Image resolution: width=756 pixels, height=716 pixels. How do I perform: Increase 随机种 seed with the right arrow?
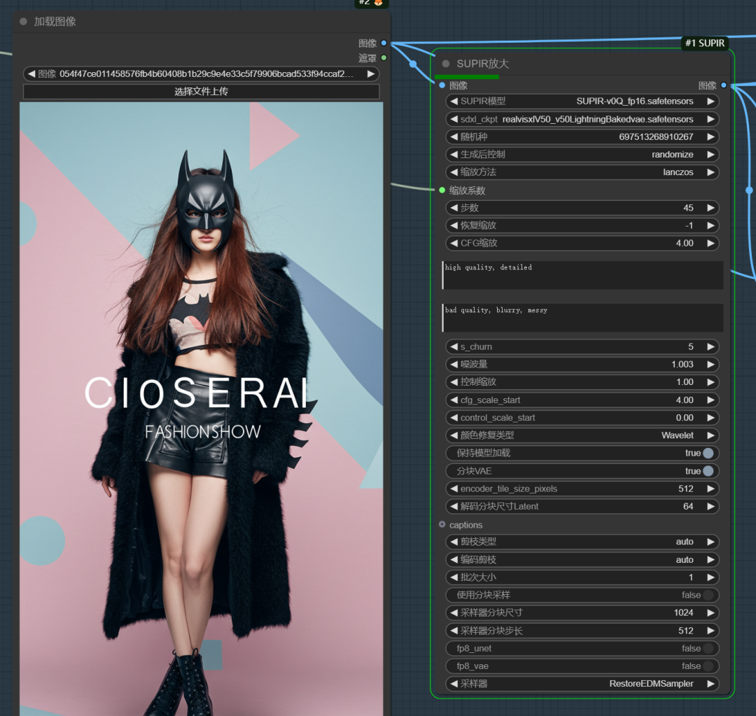[x=710, y=137]
